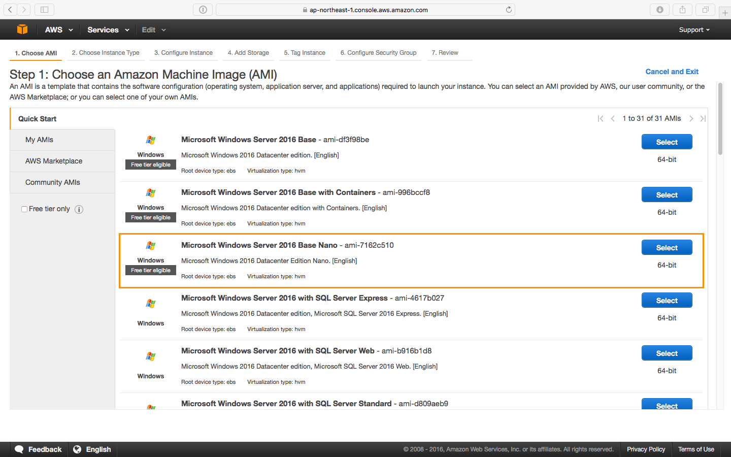The image size is (731, 457).
Task: Show the Safari sidebar
Action: pos(44,10)
